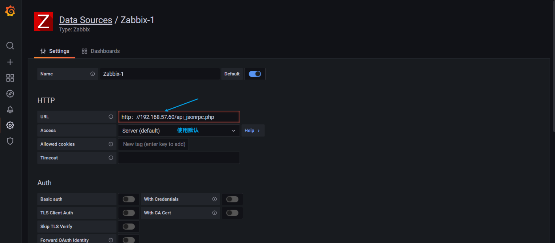The width and height of the screenshot is (555, 243).
Task: Click the Type: Zabbix subtitle text
Action: point(74,30)
